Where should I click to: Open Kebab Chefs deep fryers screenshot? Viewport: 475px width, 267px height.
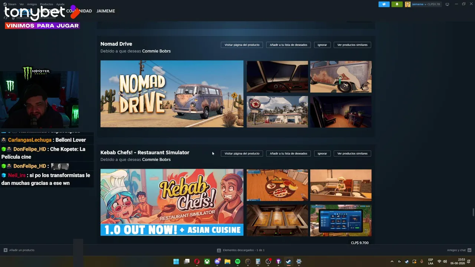(277, 220)
